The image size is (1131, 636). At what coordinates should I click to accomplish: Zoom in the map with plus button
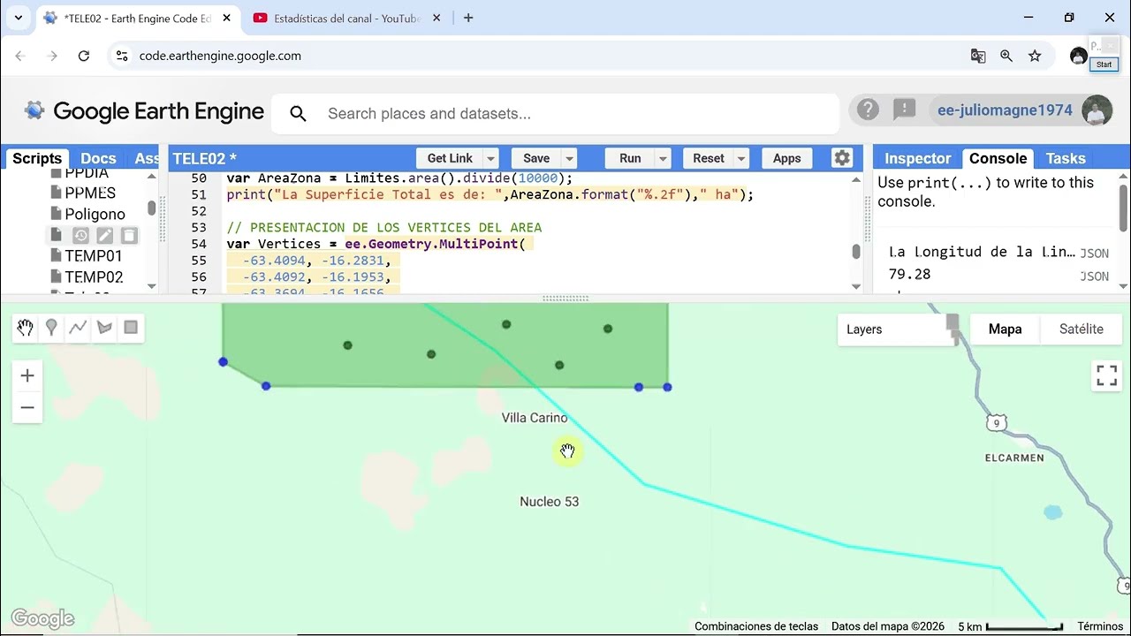pos(27,376)
